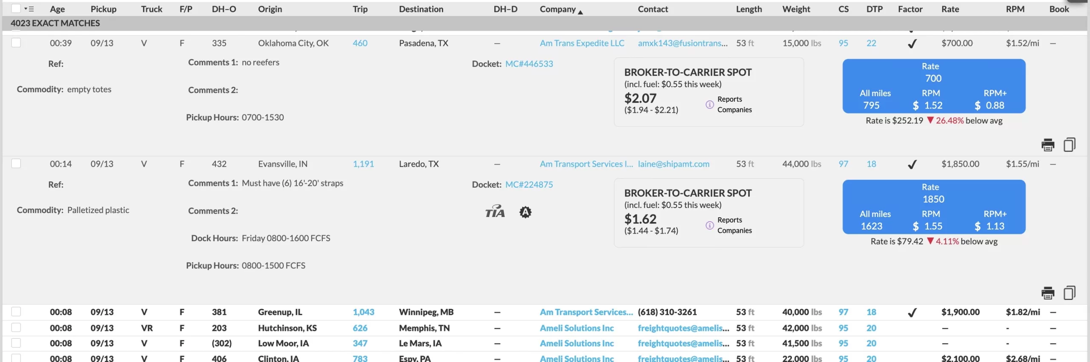The width and height of the screenshot is (1090, 362).
Task: Print the Oklahoma City load details
Action: [1048, 145]
